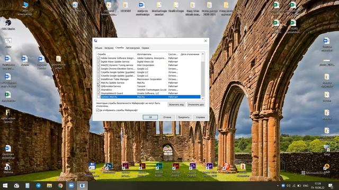The height and width of the screenshot is (190, 339).
Task: Open the volume control in the tray
Action: point(288,186)
